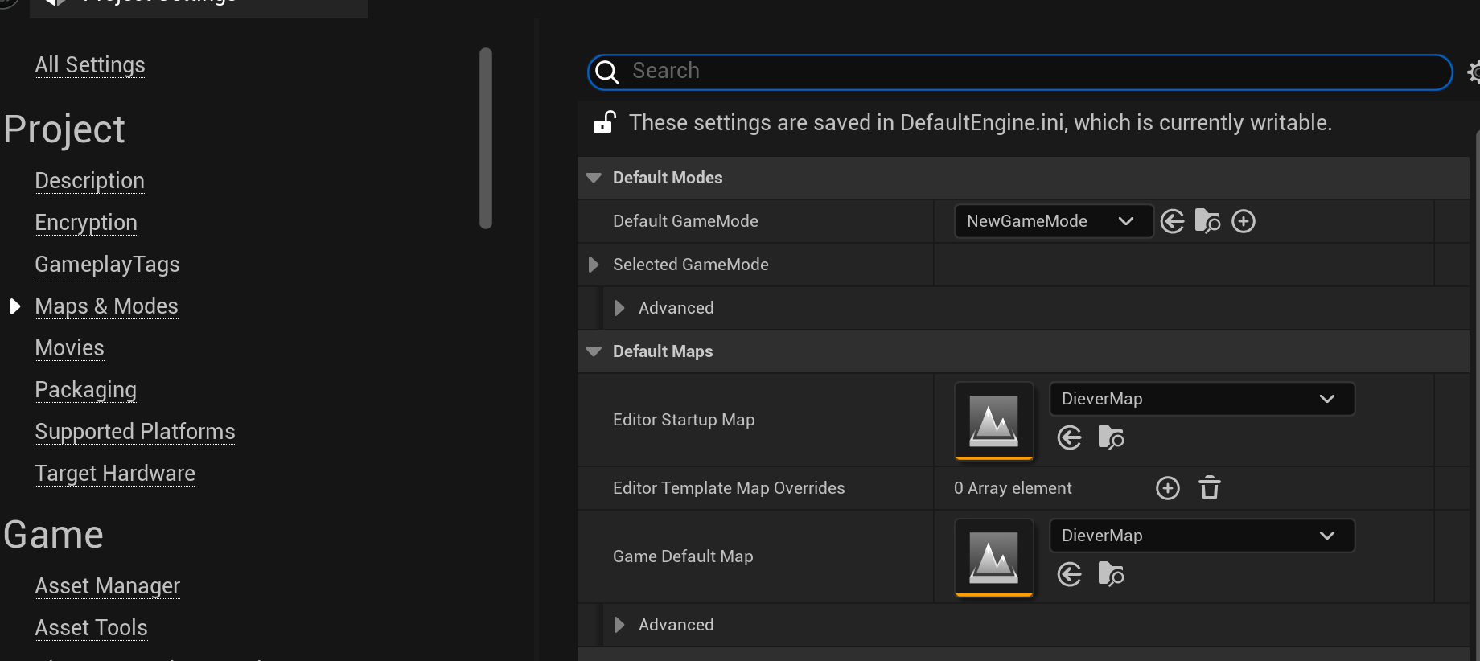Click the unlocked padlock icon

605,122
